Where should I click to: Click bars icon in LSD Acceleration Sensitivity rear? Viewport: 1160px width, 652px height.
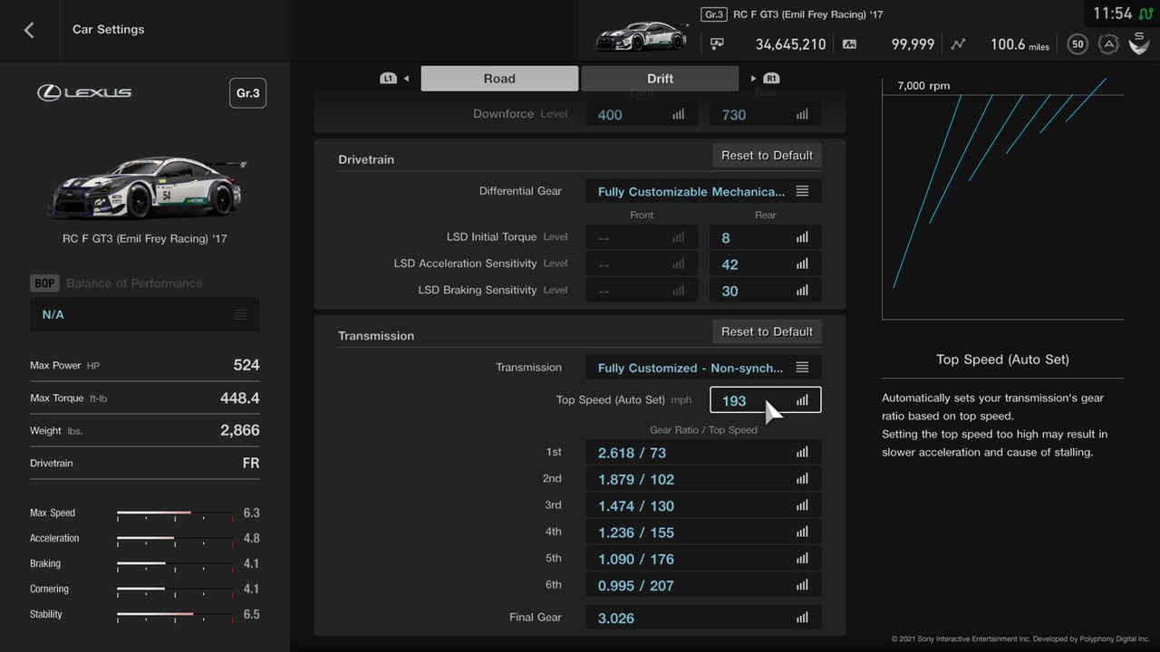pos(802,264)
